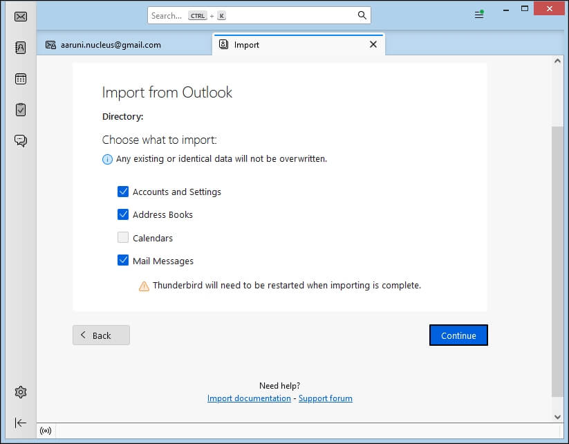Open the Mail space icon in sidebar

pos(21,17)
